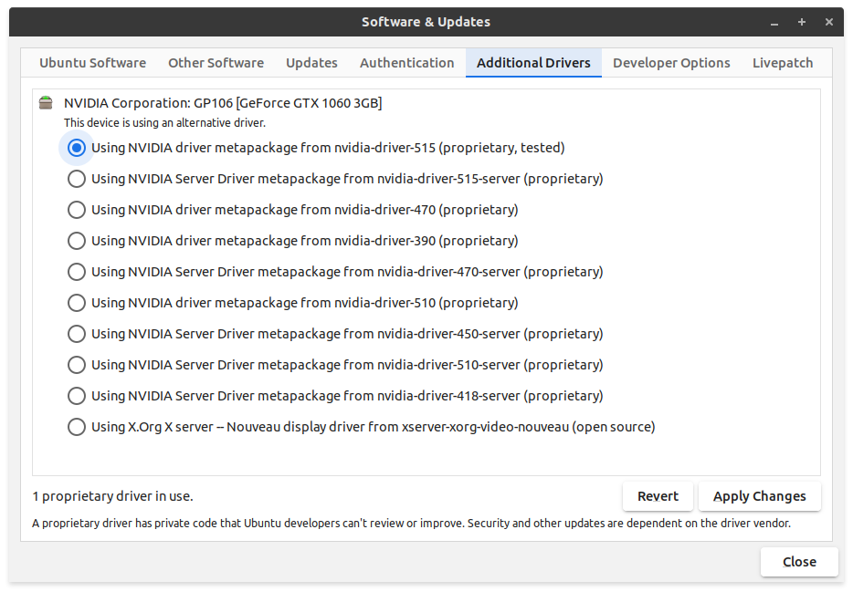Apply the selected driver changes
This screenshot has height=592, width=853.
(759, 496)
